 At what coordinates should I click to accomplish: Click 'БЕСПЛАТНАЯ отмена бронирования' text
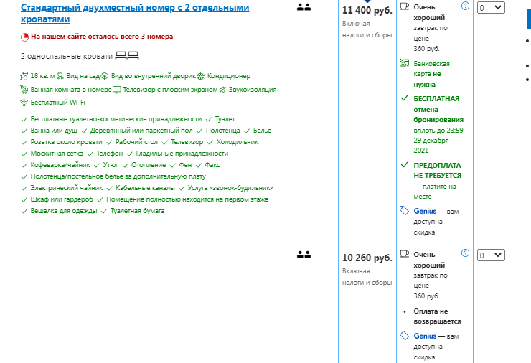pyautogui.click(x=438, y=109)
